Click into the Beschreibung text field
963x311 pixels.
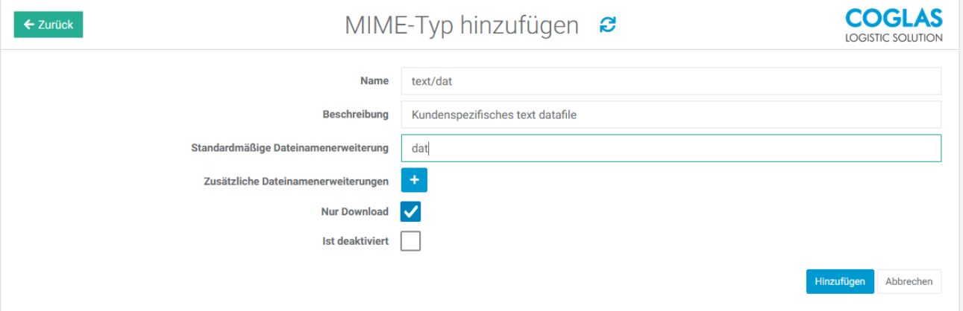coord(671,115)
